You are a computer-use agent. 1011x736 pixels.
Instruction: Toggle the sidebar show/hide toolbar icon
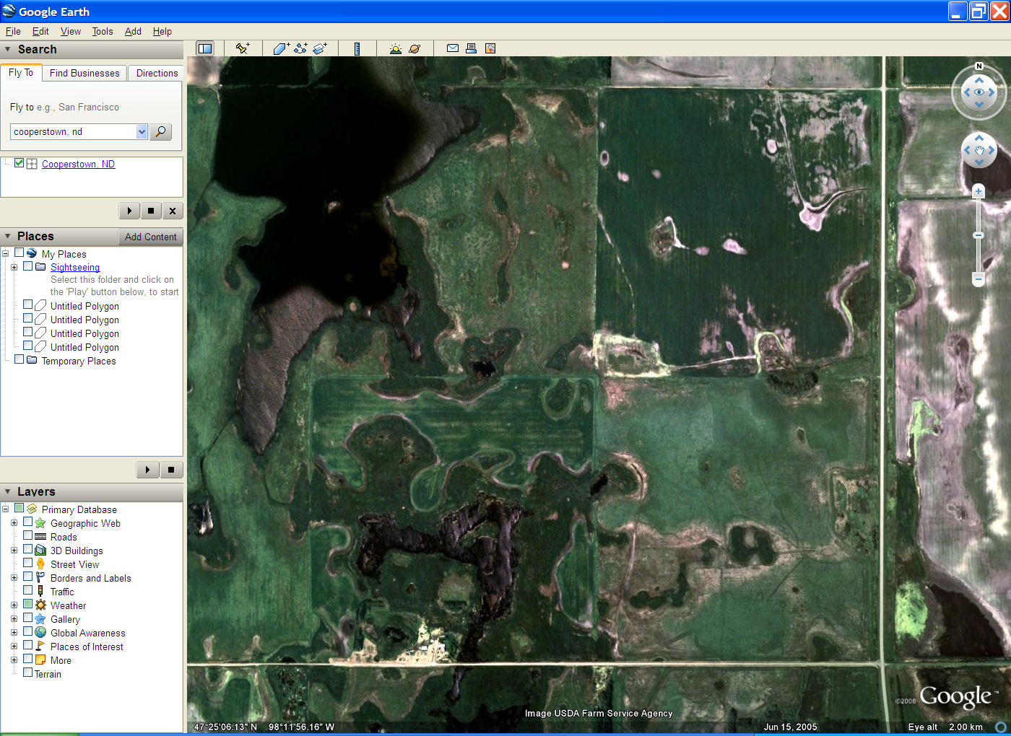coord(205,48)
